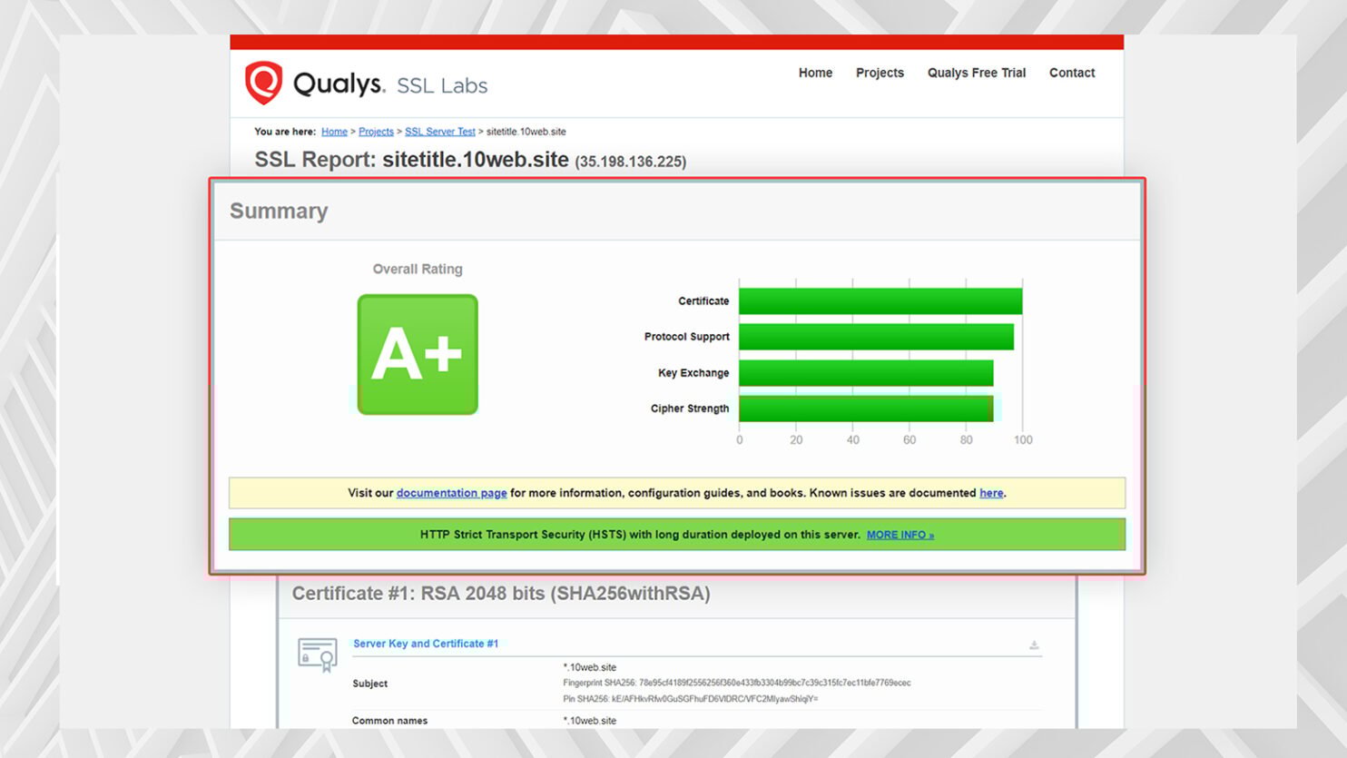Open the Contact page from the navigation
This screenshot has height=758, width=1347.
pos(1071,73)
